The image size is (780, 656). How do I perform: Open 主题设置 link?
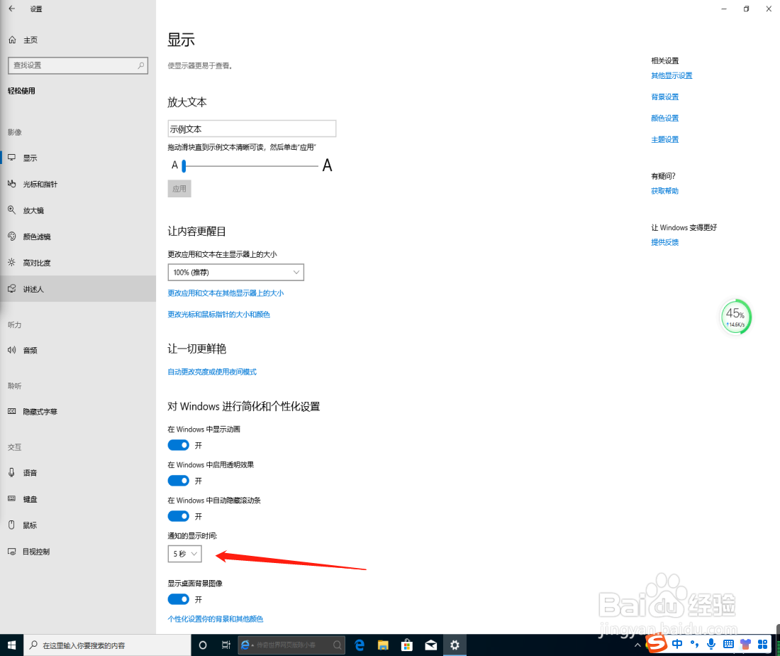pos(664,139)
